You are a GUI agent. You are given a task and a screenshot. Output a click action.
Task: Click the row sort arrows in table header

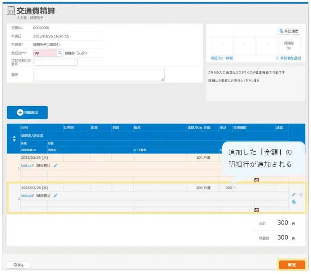(13, 138)
